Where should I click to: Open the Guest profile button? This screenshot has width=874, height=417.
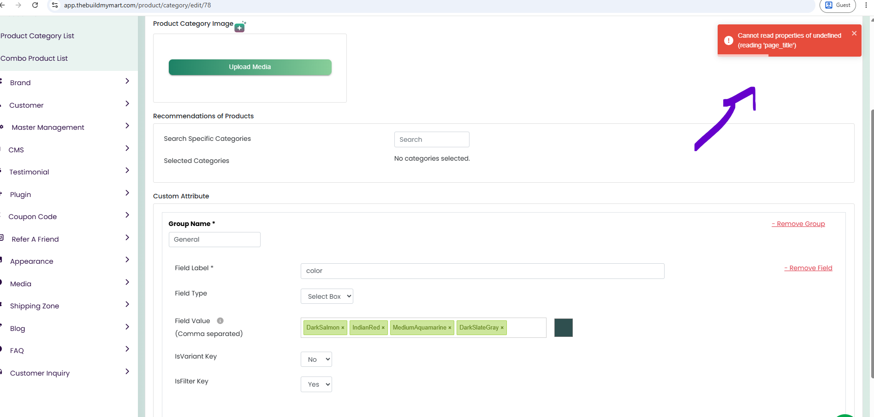tap(838, 5)
